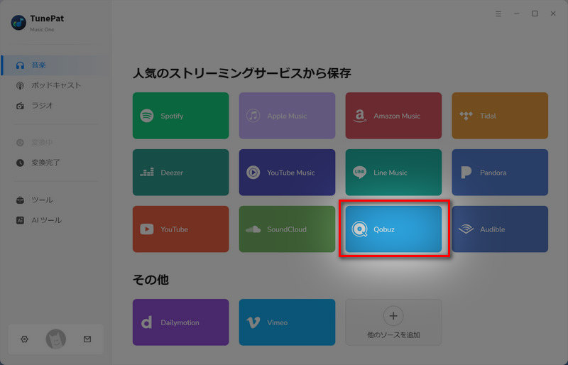Click the YouTube play logo icon
This screenshot has height=365, width=568.
(x=147, y=229)
